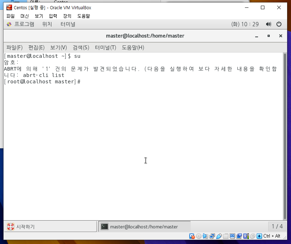Open the terminal 편집(E) menu
Viewport: 291px width, 244px height.
[37, 48]
